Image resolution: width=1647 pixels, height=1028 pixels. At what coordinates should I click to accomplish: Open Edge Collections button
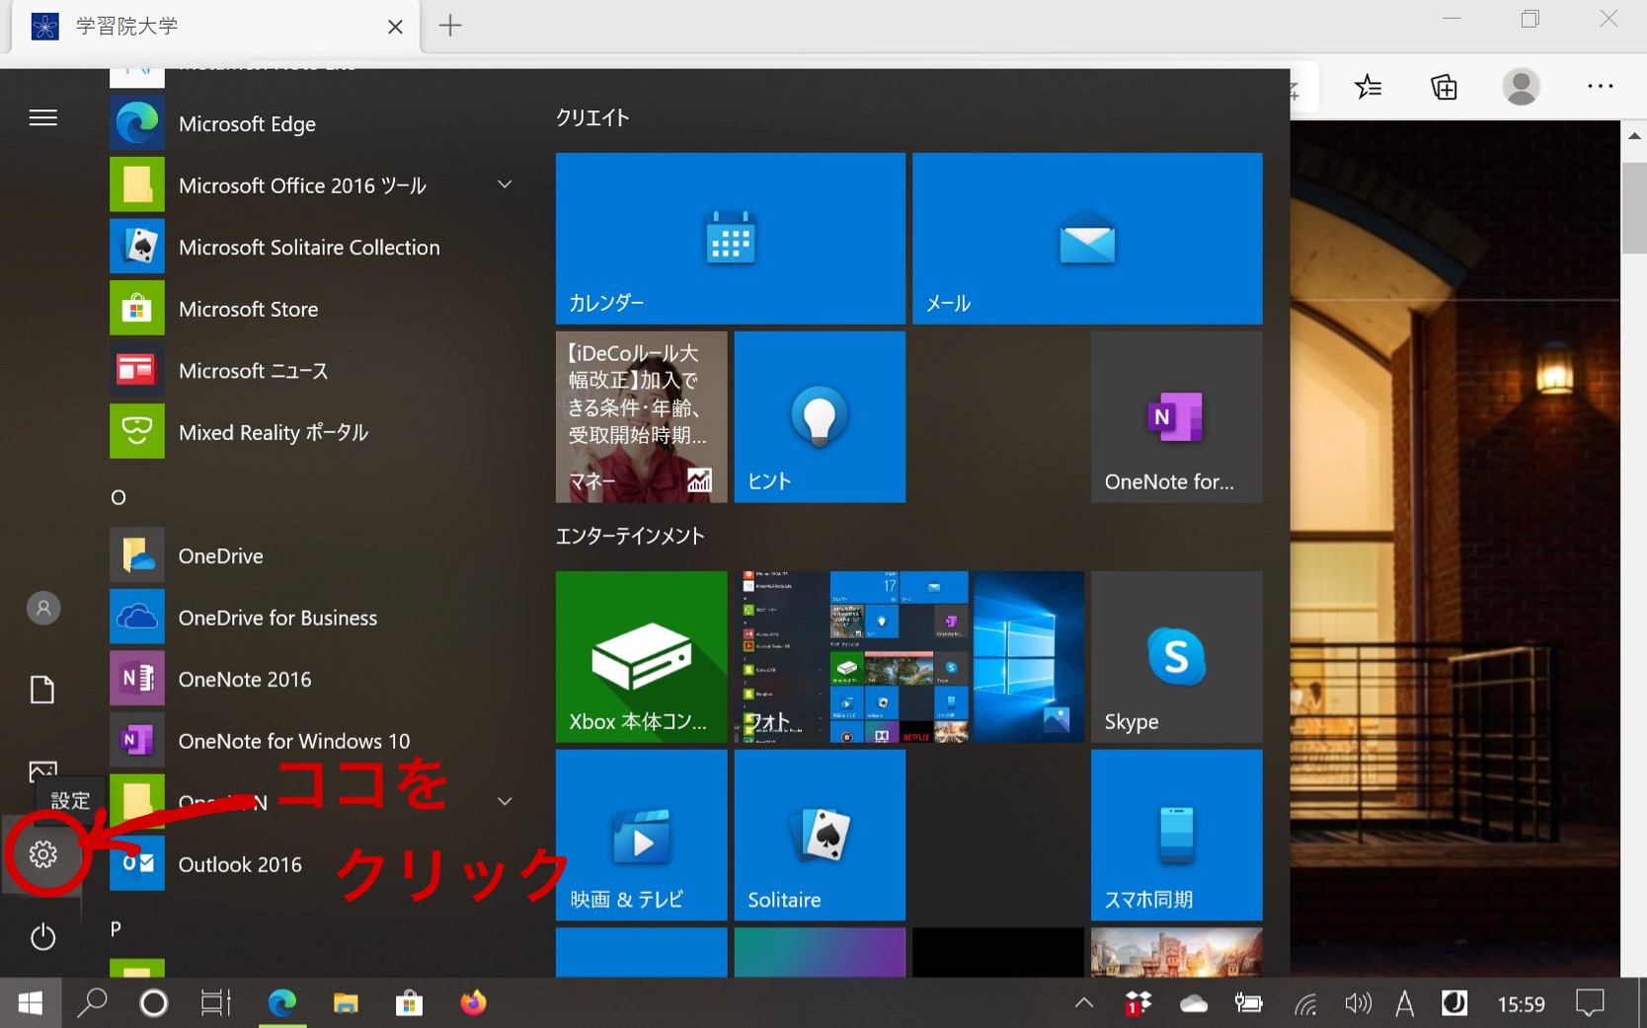pos(1444,87)
